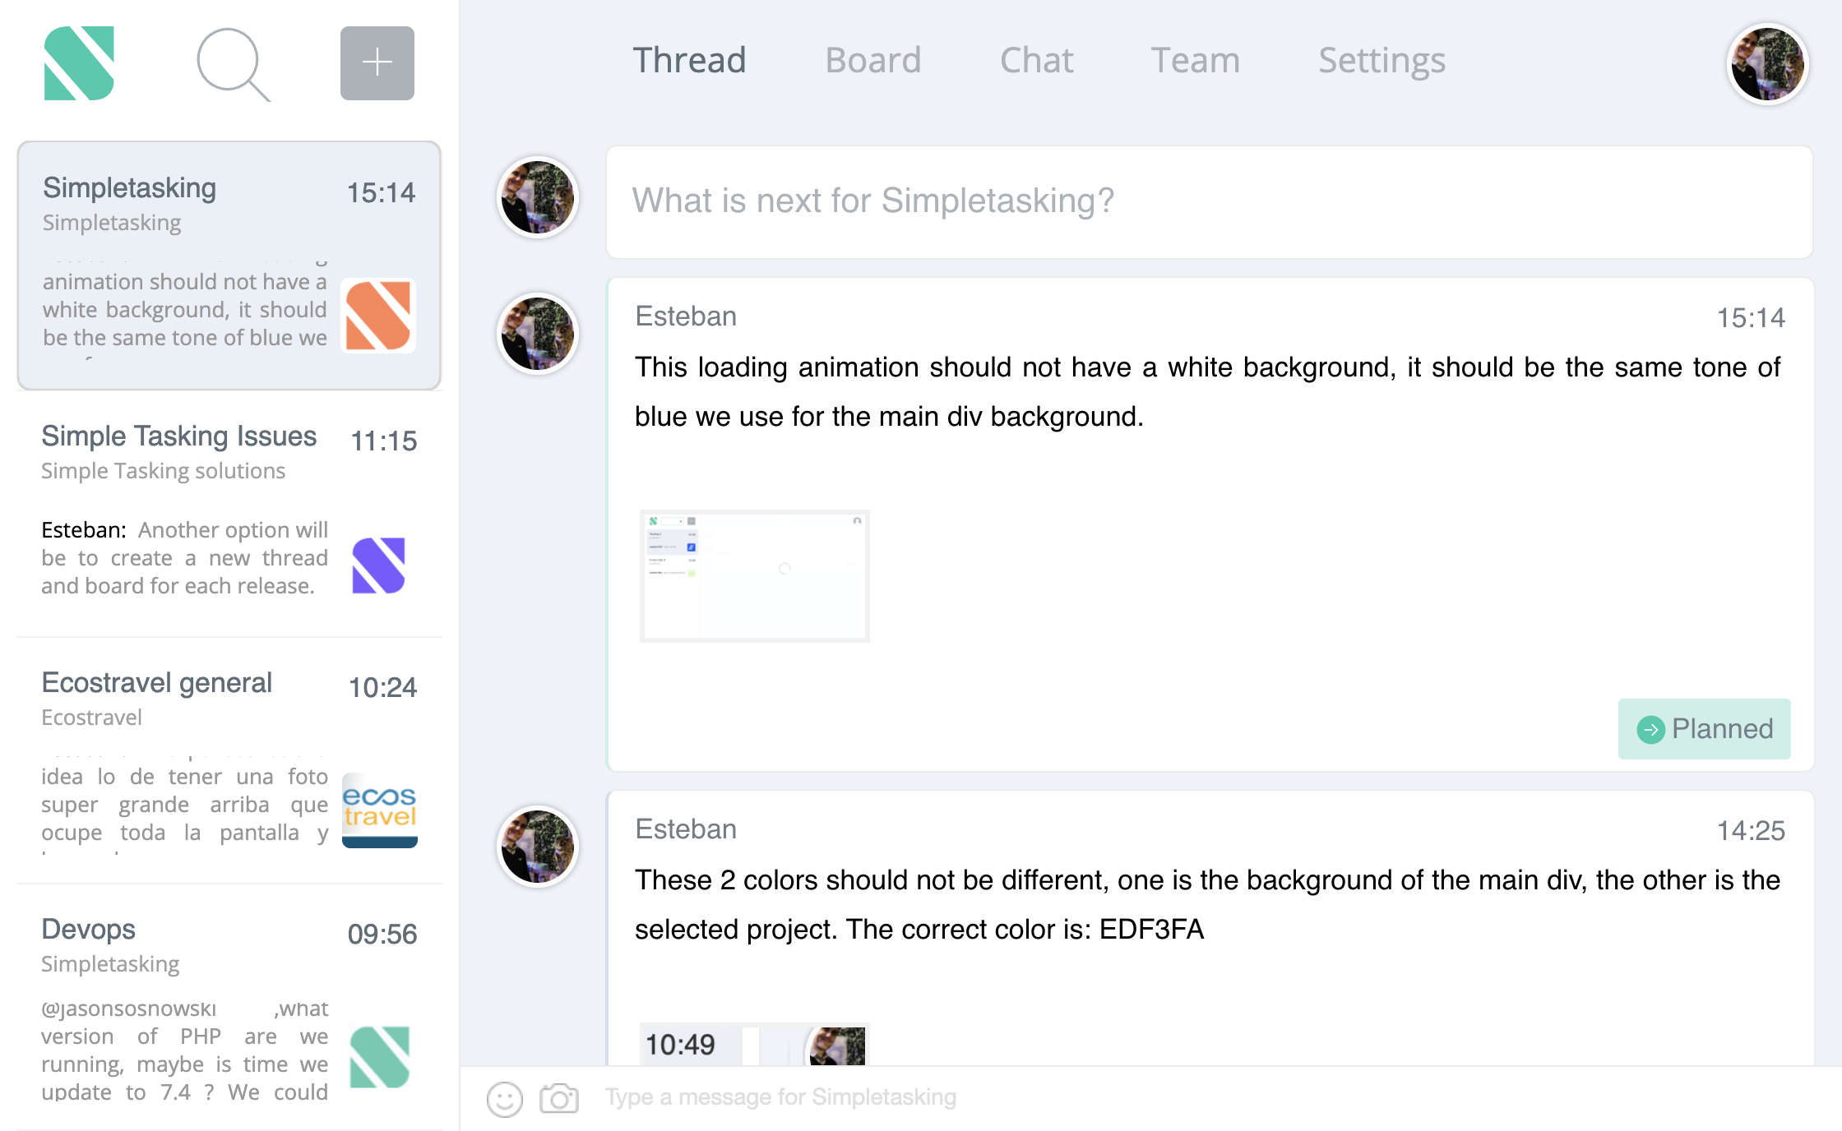Click the Ecos Travel project logo
1842x1131 pixels.
(x=379, y=810)
